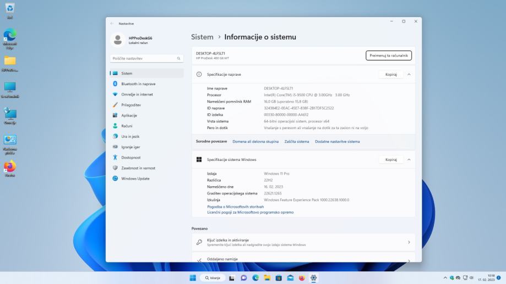This screenshot has height=284, width=506.
Task: Open the Recycle Bin desktop icon
Action: 10,11
